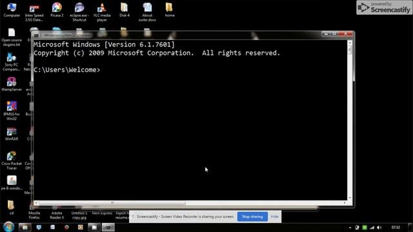Click the network signal tray icon
Image resolution: width=413 pixels, height=232 pixels.
click(x=372, y=227)
